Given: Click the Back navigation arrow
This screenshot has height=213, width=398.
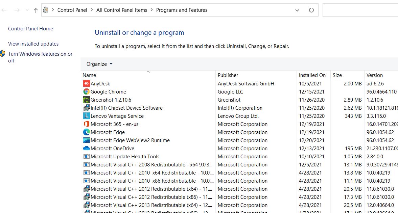Looking at the screenshot, I should [x=4, y=10].
